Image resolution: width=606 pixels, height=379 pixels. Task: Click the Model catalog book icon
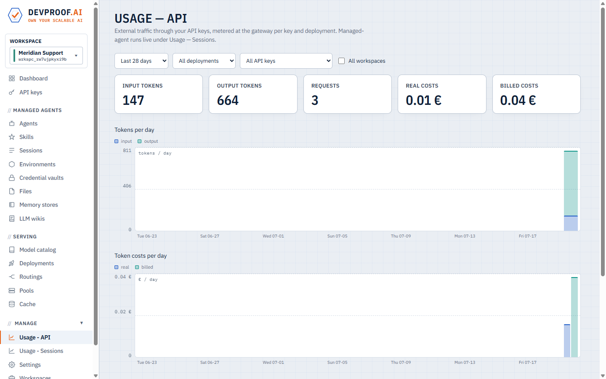(x=12, y=250)
